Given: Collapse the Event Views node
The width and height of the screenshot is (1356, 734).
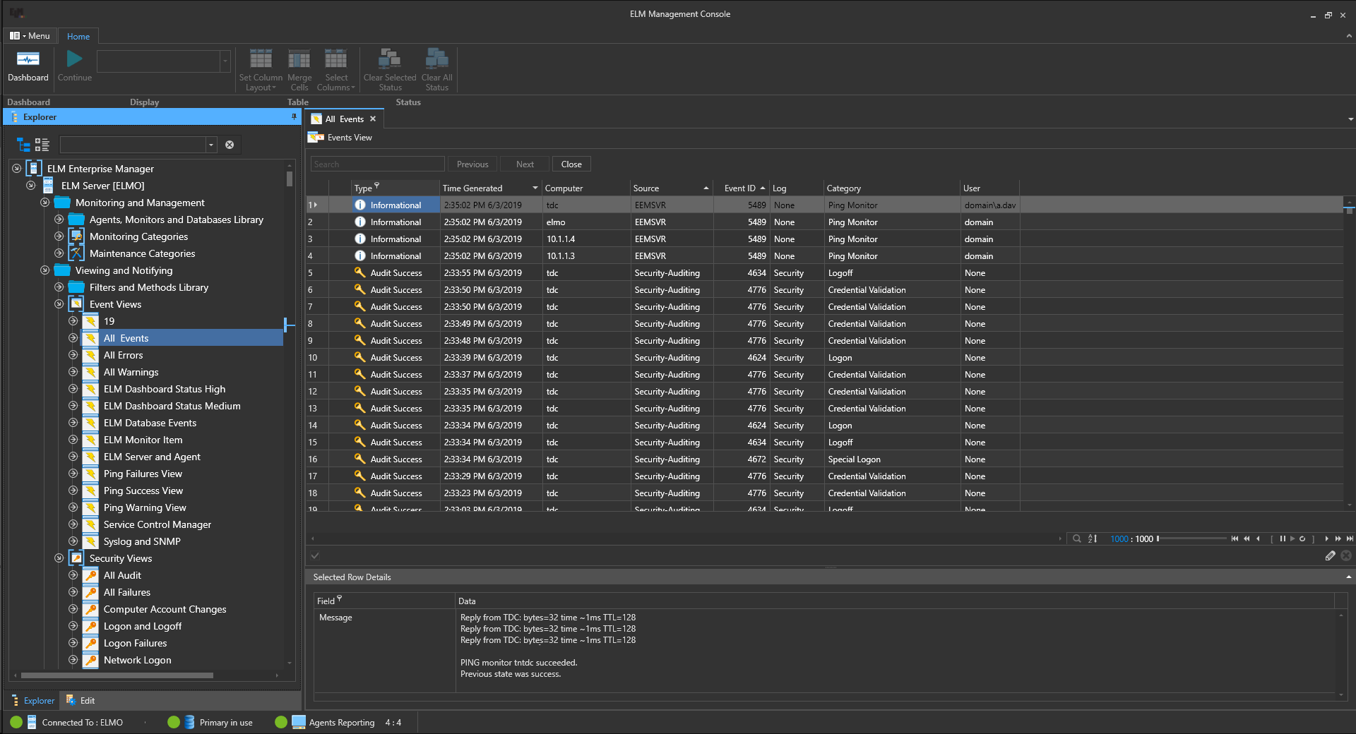Looking at the screenshot, I should (x=59, y=304).
